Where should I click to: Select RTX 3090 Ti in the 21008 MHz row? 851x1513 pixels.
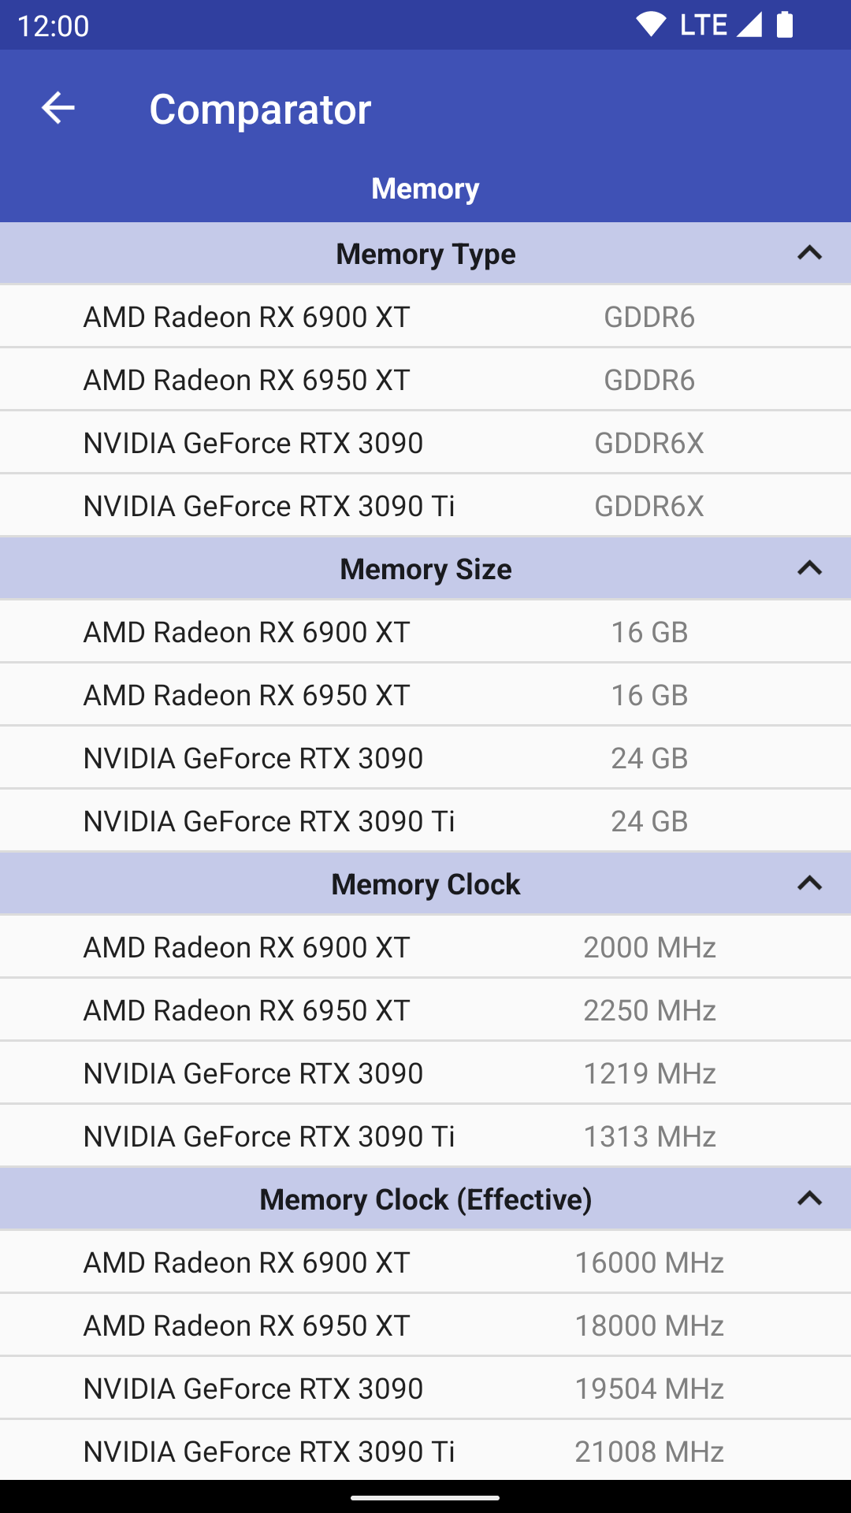coord(269,1452)
